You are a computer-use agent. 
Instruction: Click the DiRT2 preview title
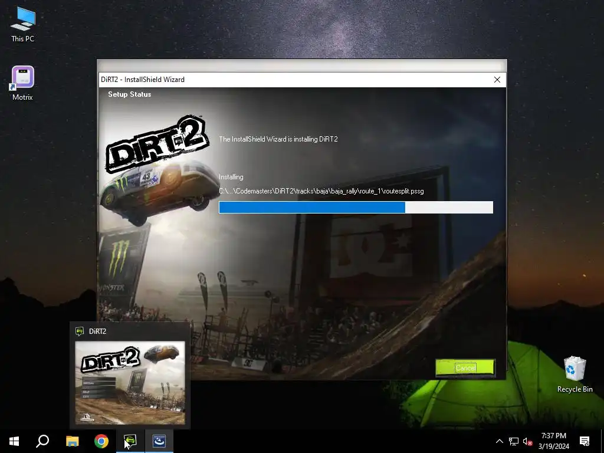[97, 331]
